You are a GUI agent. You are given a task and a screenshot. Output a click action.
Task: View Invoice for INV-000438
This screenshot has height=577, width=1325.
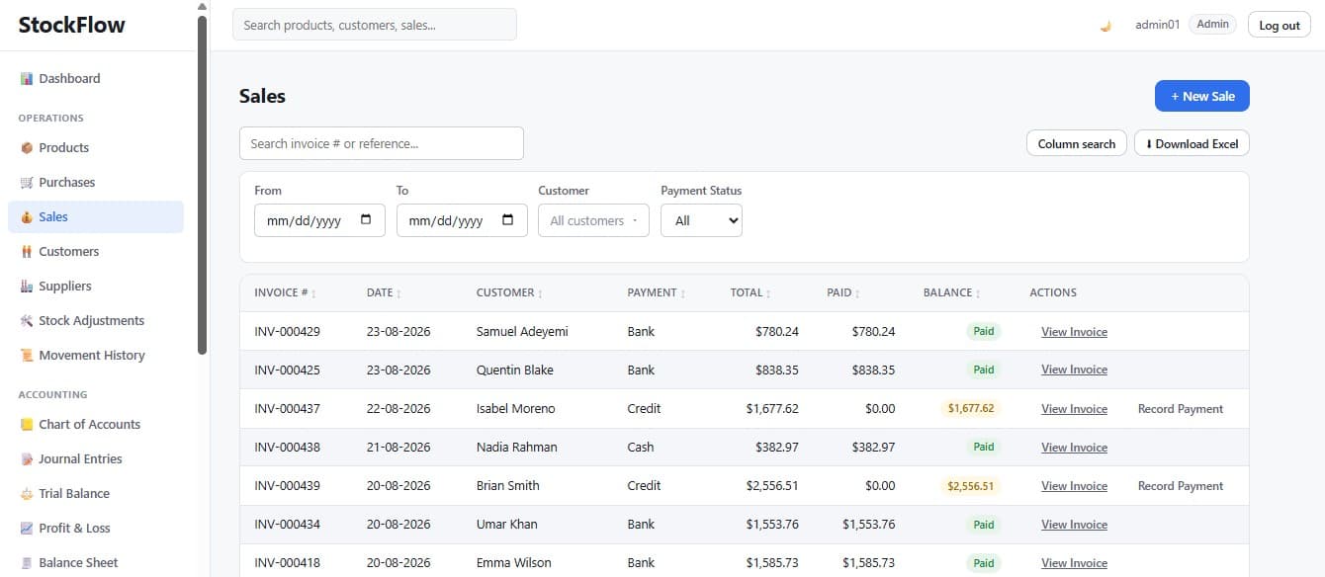point(1074,448)
